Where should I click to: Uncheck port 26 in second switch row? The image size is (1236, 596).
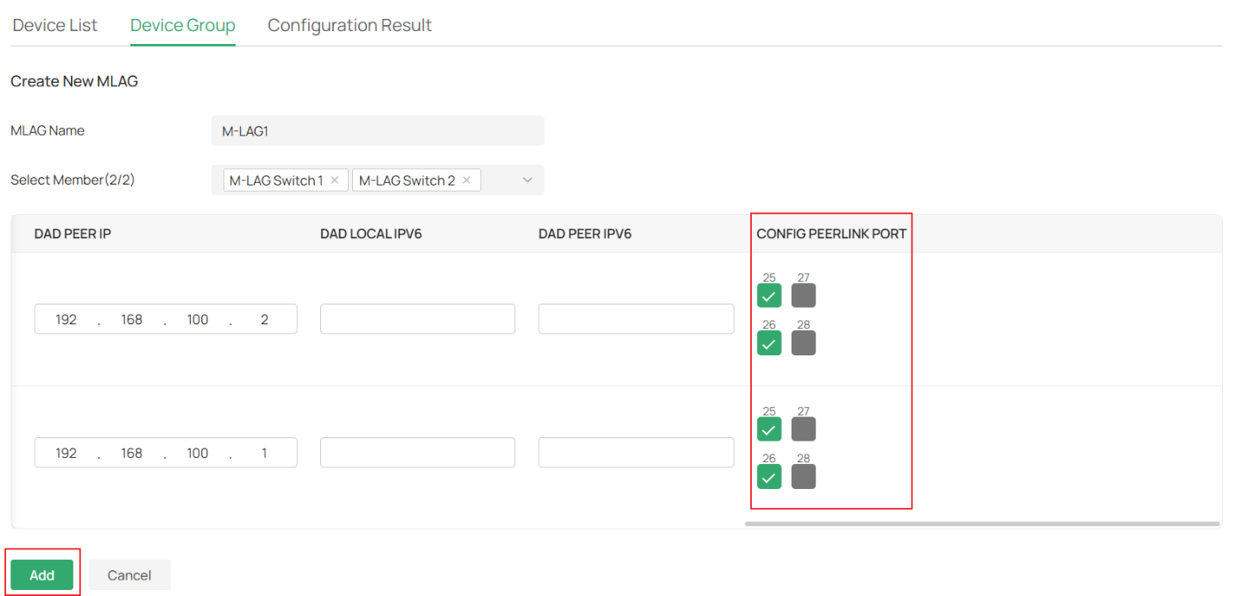click(769, 477)
